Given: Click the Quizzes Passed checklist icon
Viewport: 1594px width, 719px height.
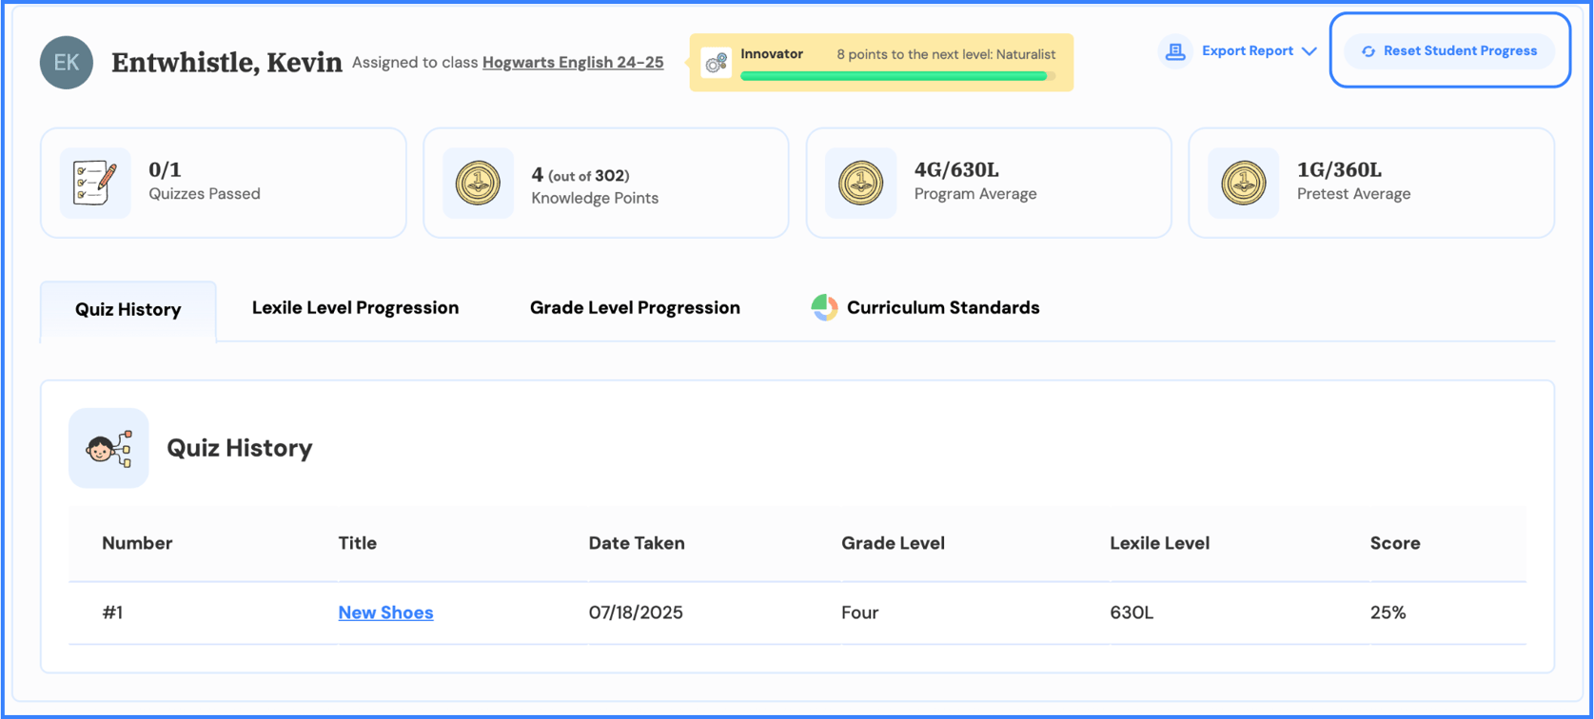Looking at the screenshot, I should point(95,183).
